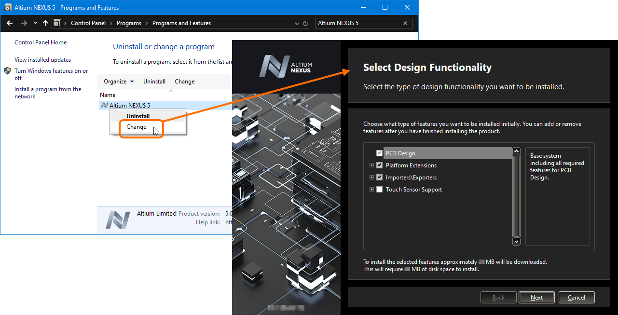The image size is (618, 315).
Task: Click the Windows features shield icon
Action: (x=8, y=71)
